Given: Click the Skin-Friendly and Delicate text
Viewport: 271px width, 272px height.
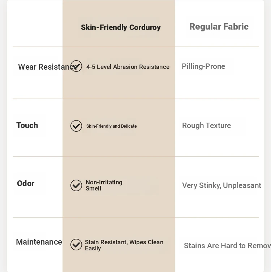Looking at the screenshot, I should pos(111,126).
